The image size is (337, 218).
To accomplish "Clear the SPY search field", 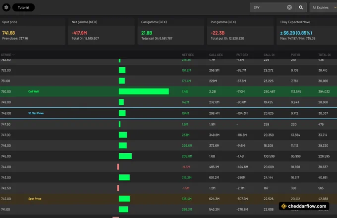I will 289,7.
